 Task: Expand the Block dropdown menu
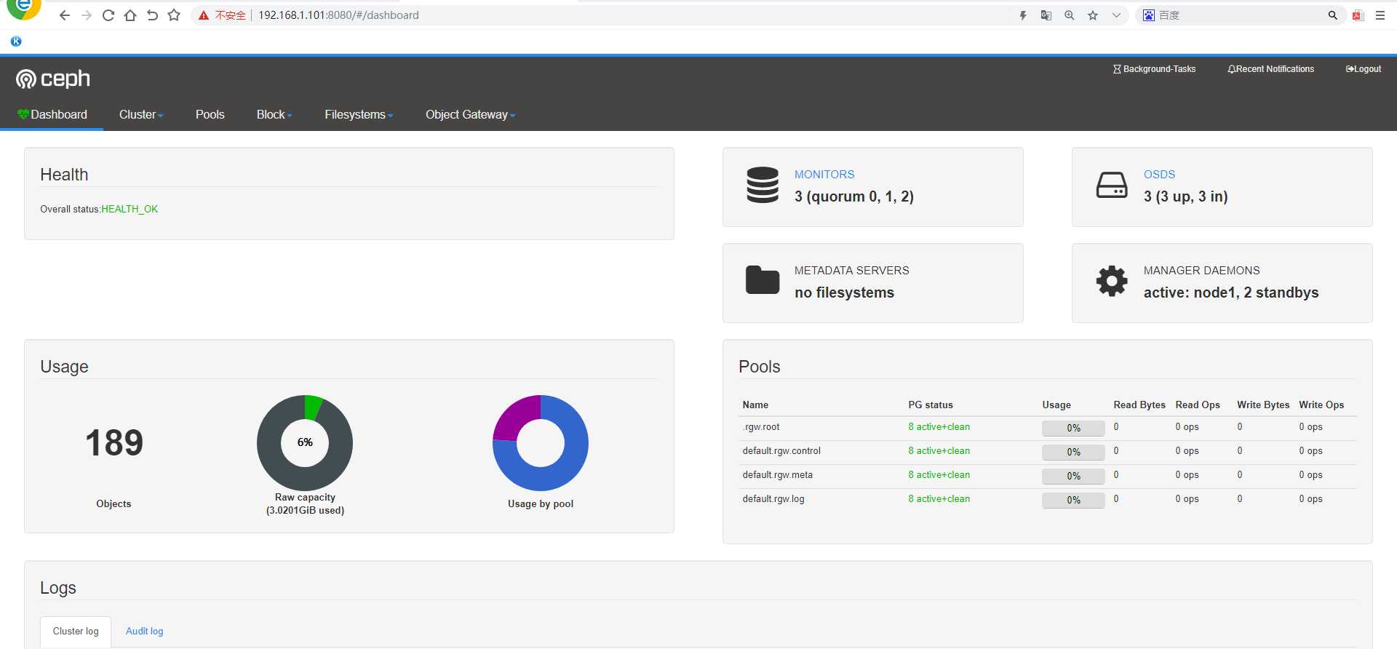pos(274,114)
